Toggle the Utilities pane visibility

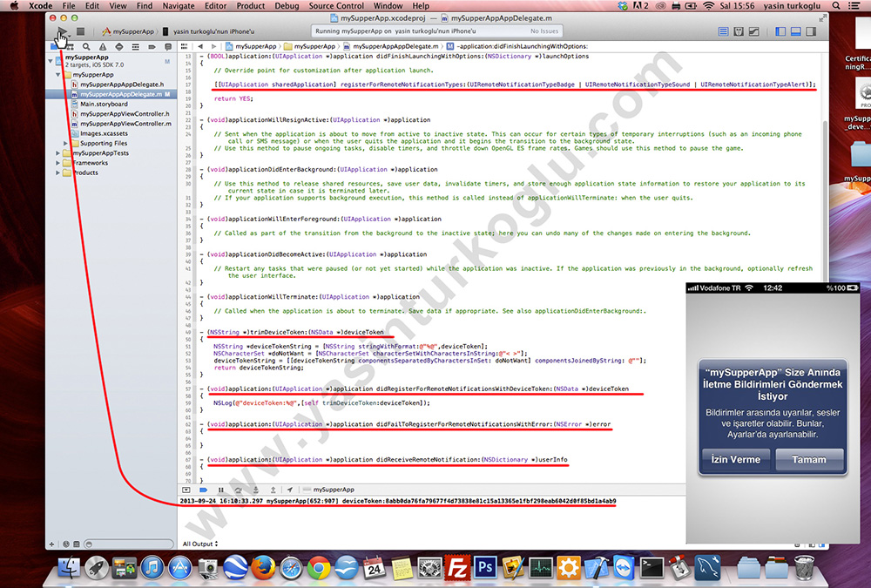pyautogui.click(x=812, y=31)
